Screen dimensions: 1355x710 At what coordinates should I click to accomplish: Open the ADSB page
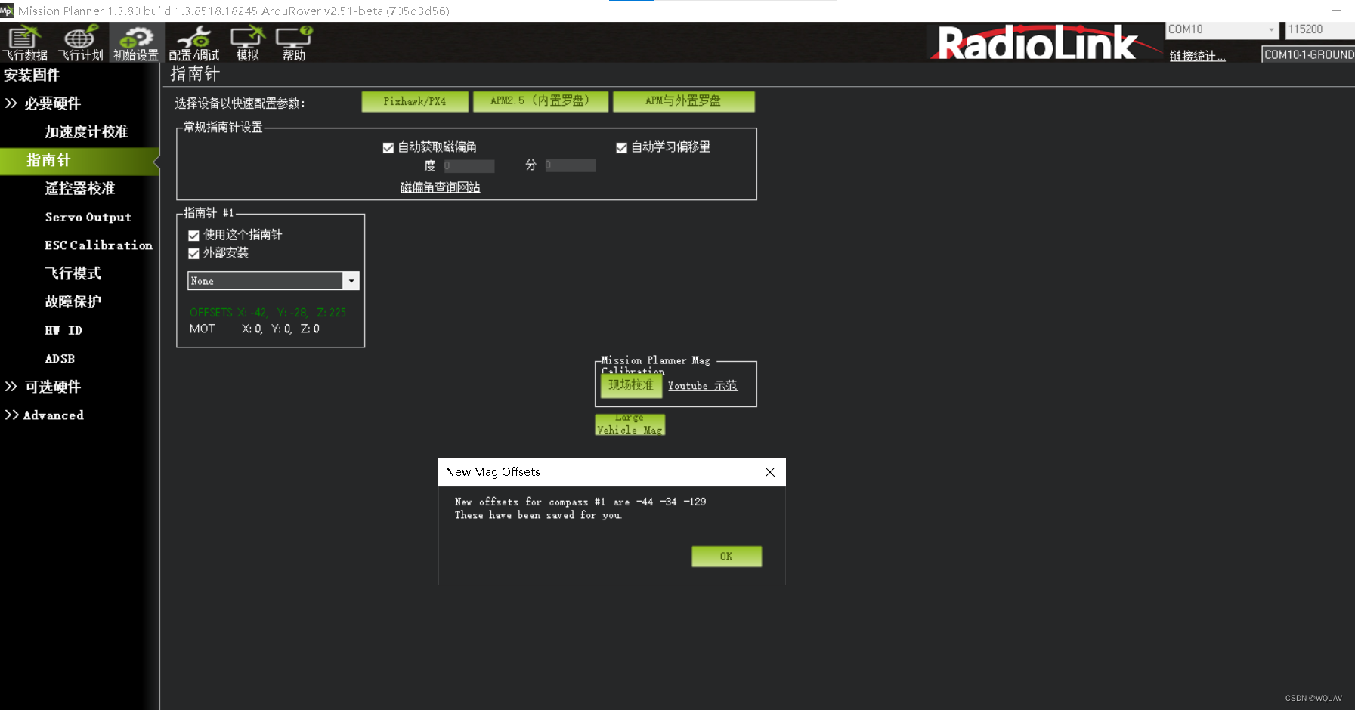60,359
